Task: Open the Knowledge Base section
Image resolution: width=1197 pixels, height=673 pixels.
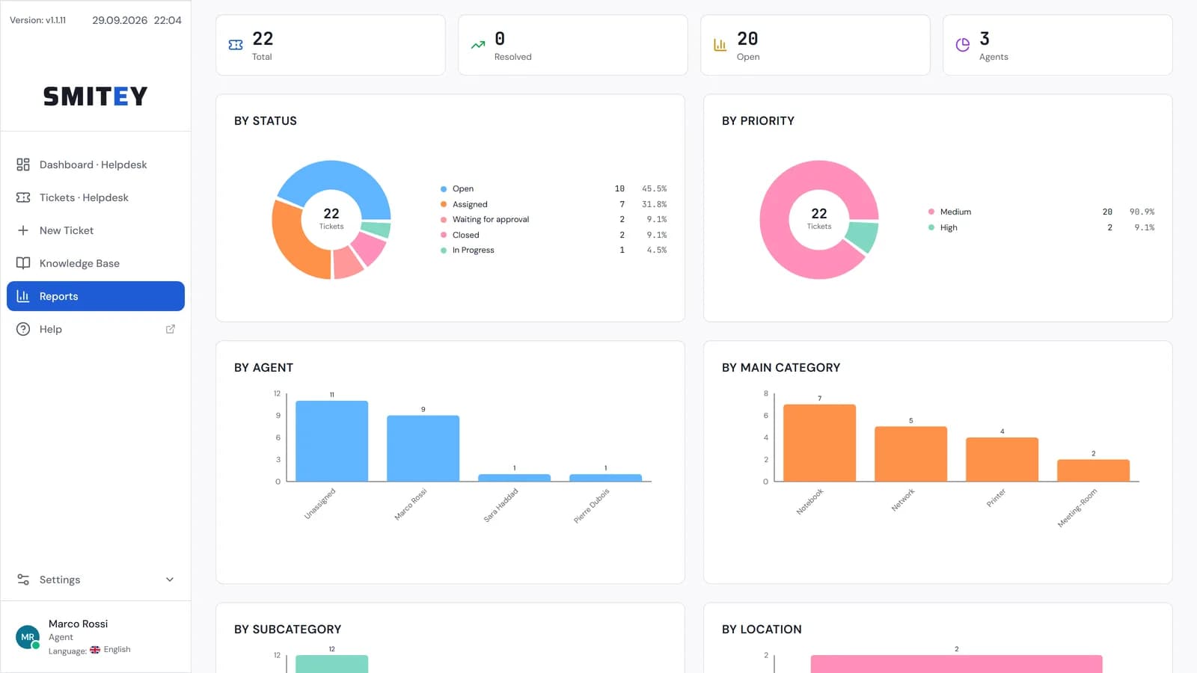Action: (96, 263)
